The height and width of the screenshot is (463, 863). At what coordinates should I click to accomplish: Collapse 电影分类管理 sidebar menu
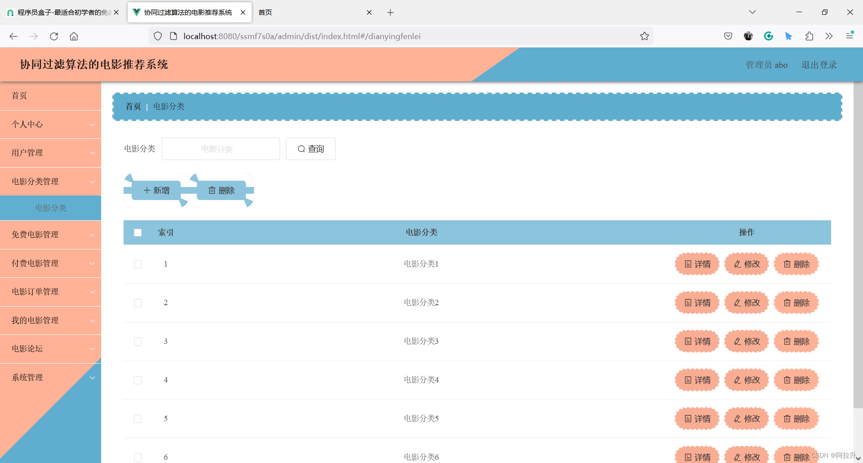[x=50, y=182]
